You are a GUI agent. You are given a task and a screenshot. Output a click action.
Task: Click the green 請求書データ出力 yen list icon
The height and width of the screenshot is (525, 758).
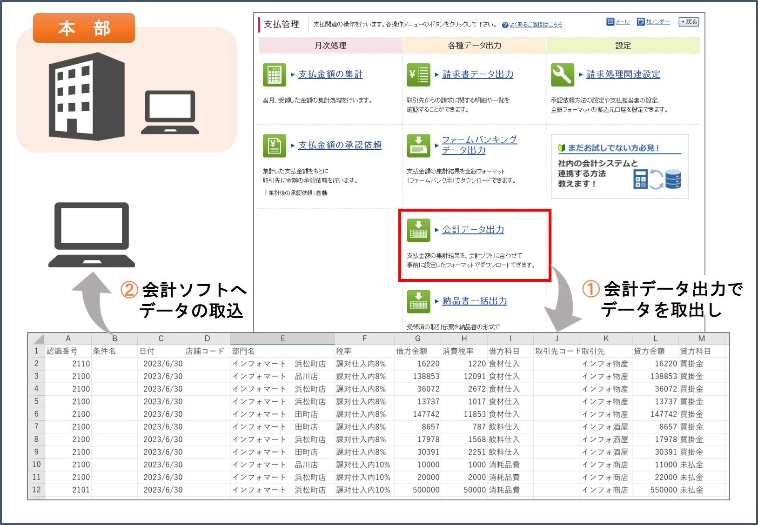point(418,74)
